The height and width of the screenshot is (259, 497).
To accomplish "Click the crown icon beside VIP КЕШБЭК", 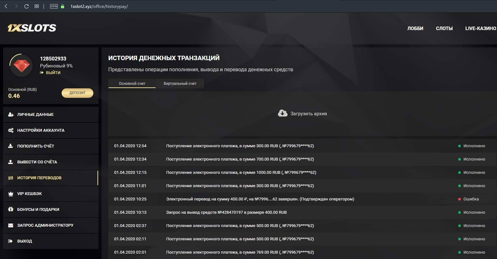I will tap(11, 194).
